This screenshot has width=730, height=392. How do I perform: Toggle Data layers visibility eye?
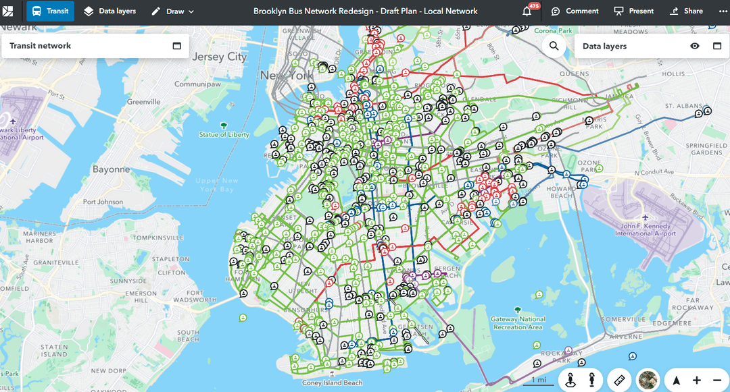694,46
